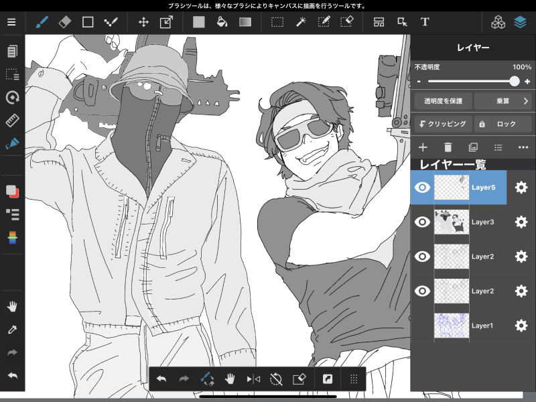Choose the Text tool
536x402 pixels.
[424, 21]
